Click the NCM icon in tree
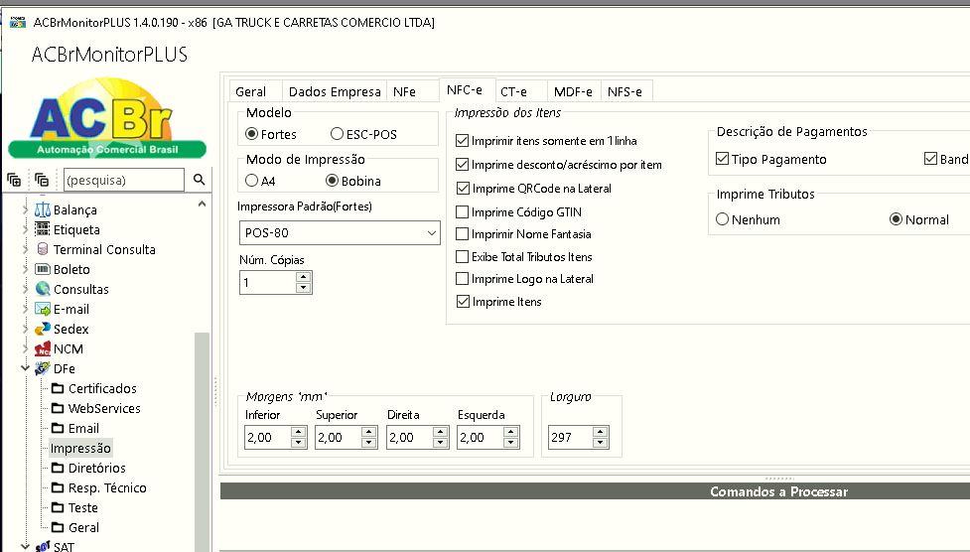The height and width of the screenshot is (552, 970). 42,349
